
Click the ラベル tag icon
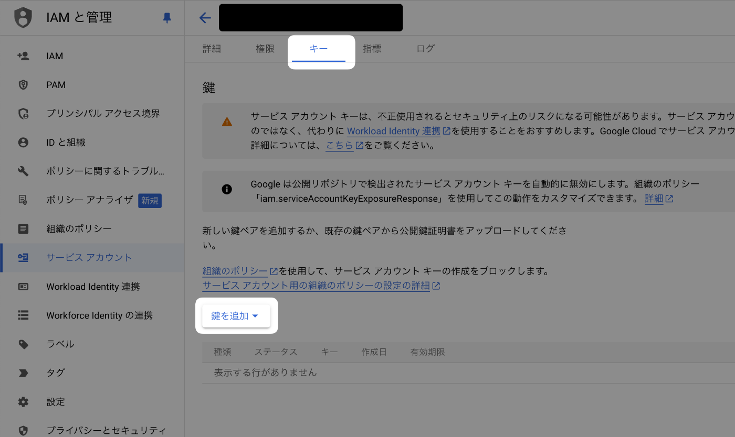click(23, 344)
